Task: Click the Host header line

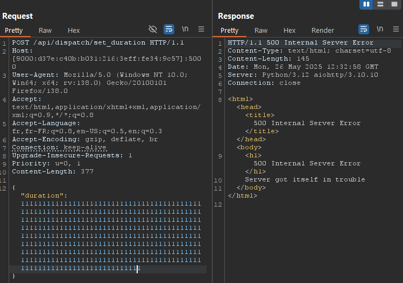Action: (x=107, y=59)
